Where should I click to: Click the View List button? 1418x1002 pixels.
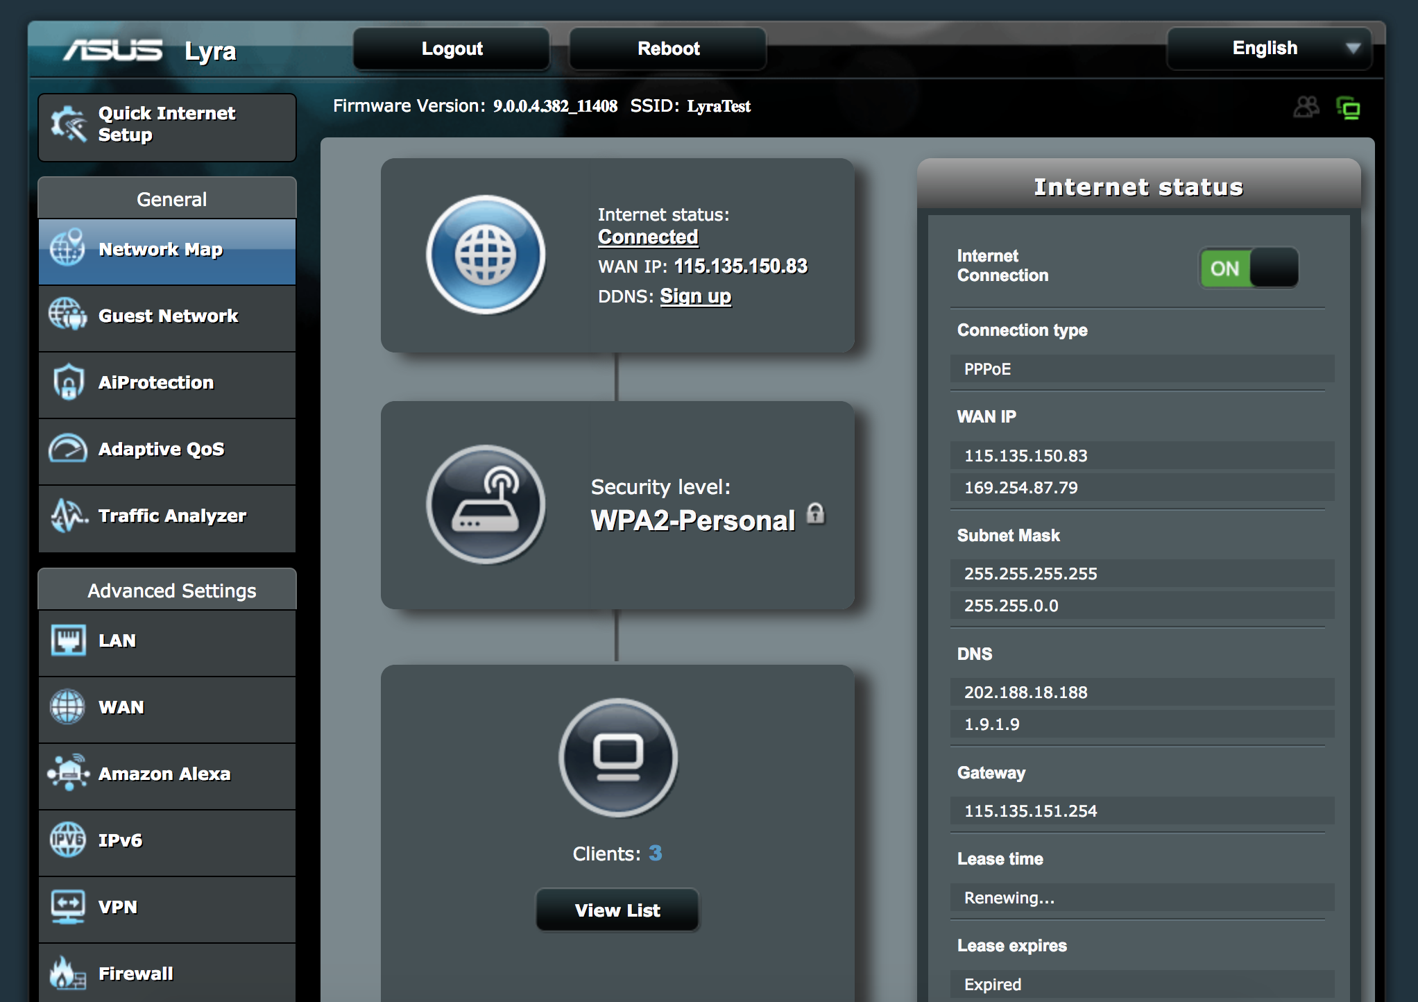(617, 910)
